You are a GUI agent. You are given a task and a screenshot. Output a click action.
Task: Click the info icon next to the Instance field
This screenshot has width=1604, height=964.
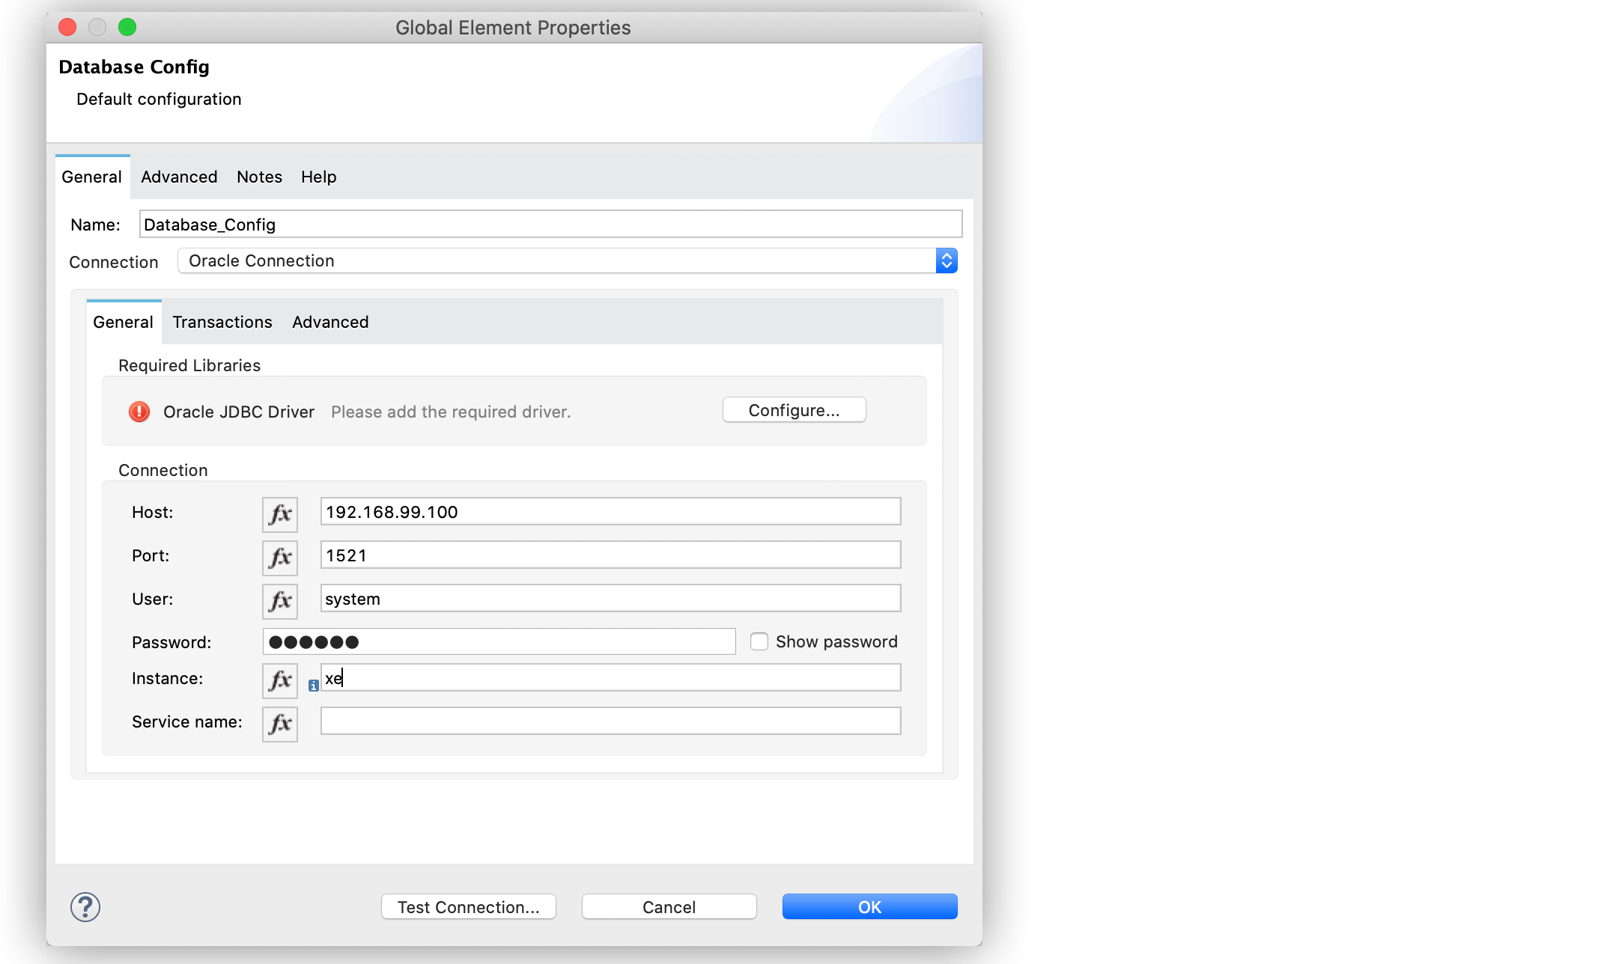coord(313,685)
